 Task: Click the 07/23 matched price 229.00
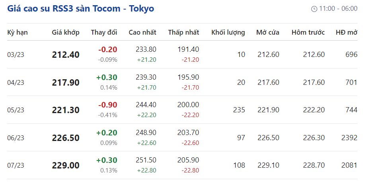point(66,165)
